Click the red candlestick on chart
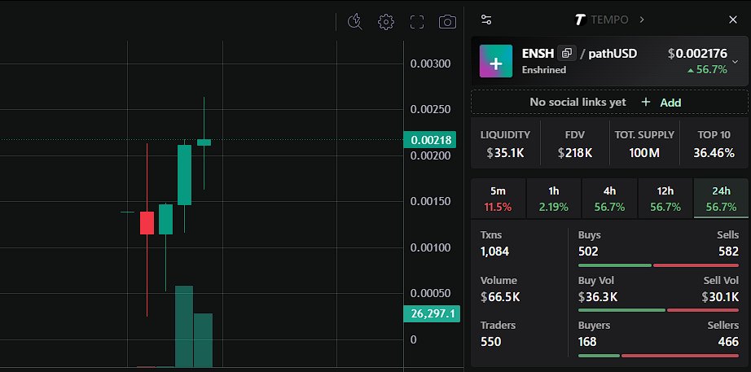Image resolution: width=751 pixels, height=372 pixels. click(147, 222)
